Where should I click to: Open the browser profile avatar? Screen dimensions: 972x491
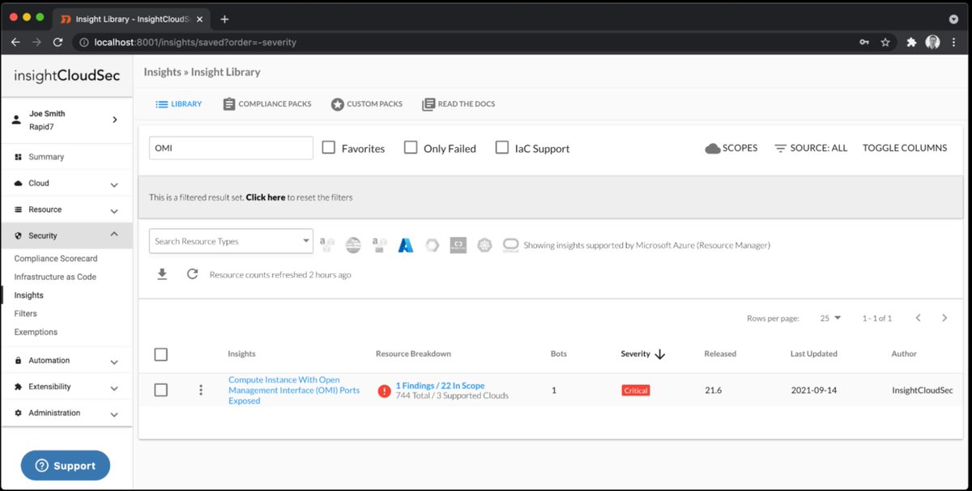(x=933, y=42)
